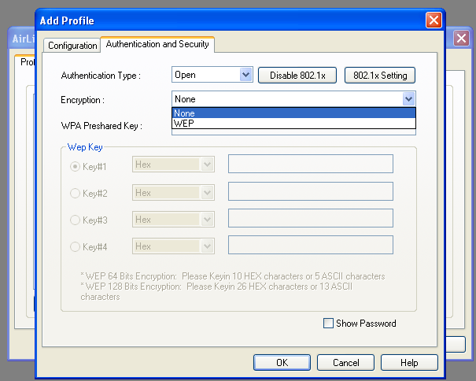476x381 pixels.
Task: Click the Disable 802.1x button
Action: coord(297,76)
